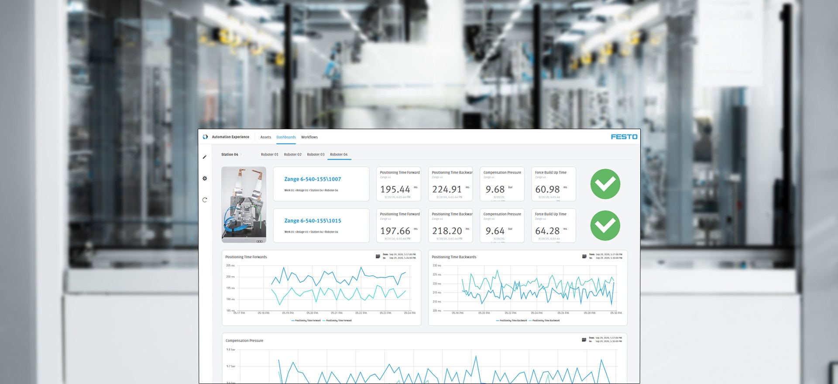Click the Positioning Time Backwards chart title
This screenshot has height=384, width=838.
click(454, 257)
